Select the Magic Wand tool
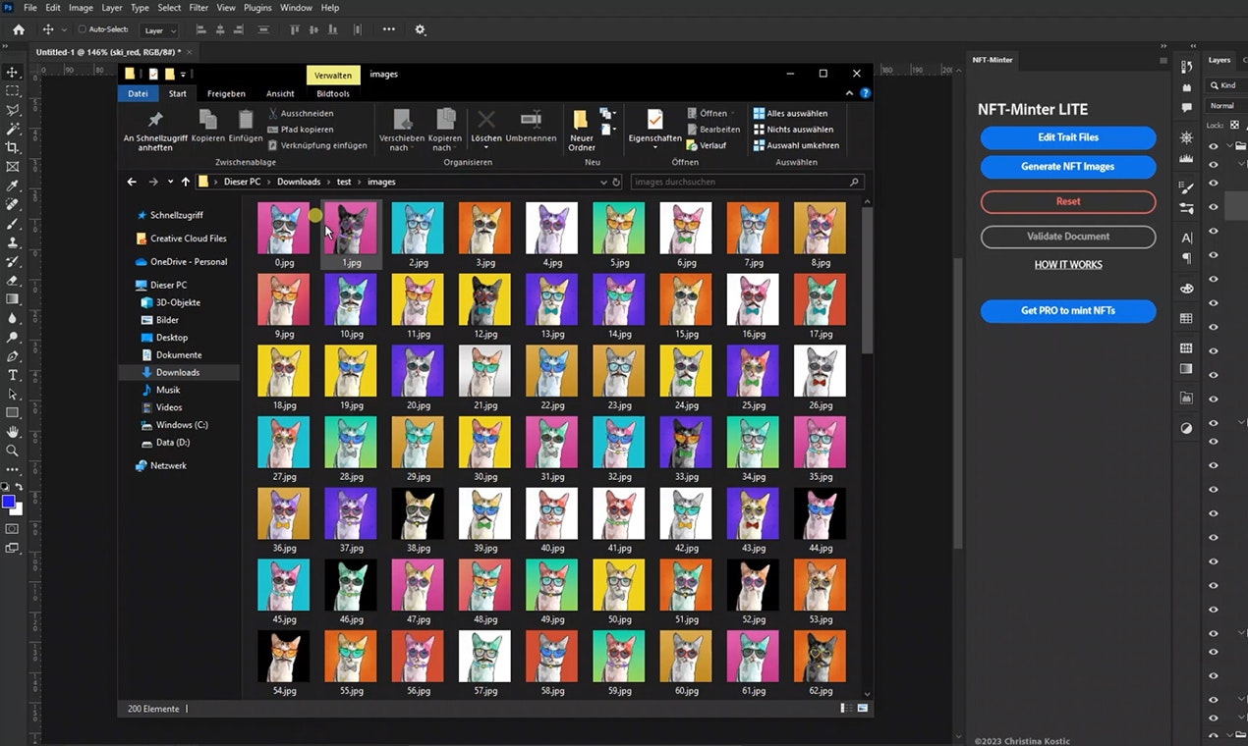The image size is (1248, 746). [13, 129]
